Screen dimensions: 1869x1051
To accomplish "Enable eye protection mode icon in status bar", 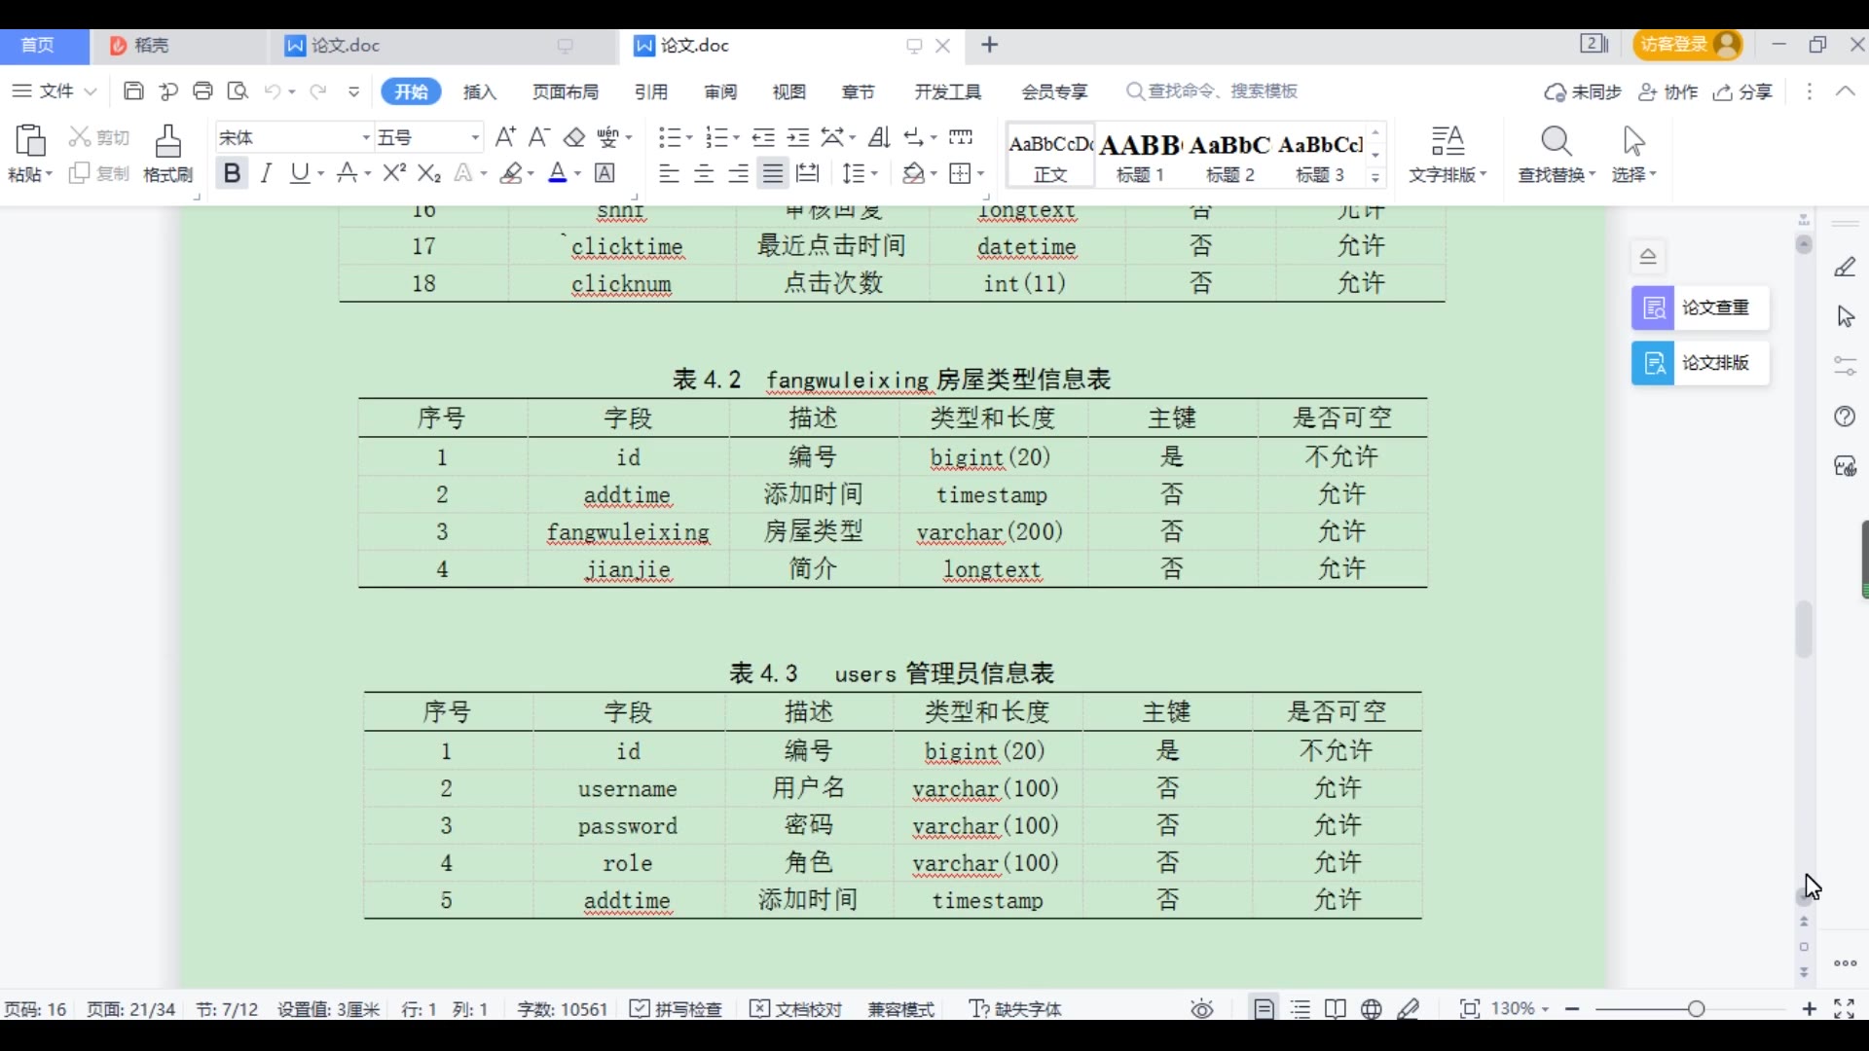I will [1202, 1009].
